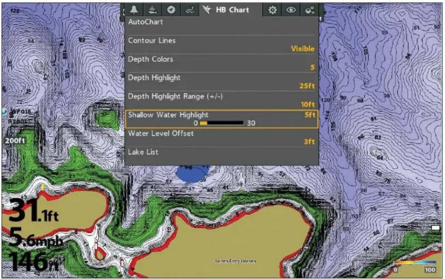445x279 pixels.
Task: Click the depth color legend bar
Action: pyautogui.click(x=415, y=263)
